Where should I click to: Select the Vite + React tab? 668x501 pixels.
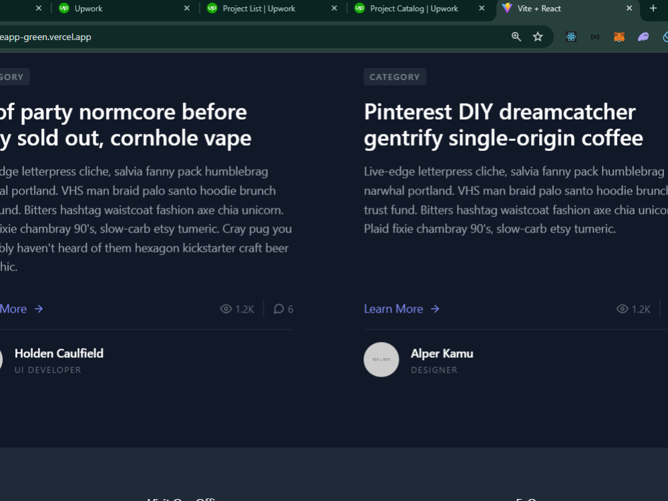[566, 9]
